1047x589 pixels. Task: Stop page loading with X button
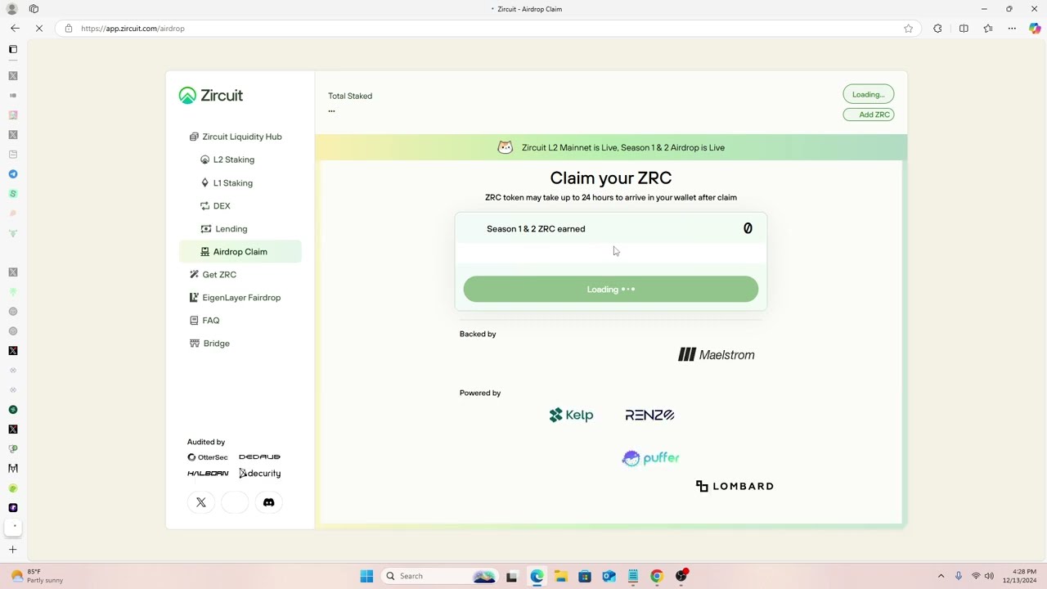(39, 28)
